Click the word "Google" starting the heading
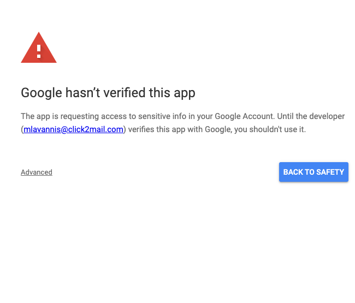This screenshot has width=355, height=303. click(x=40, y=93)
